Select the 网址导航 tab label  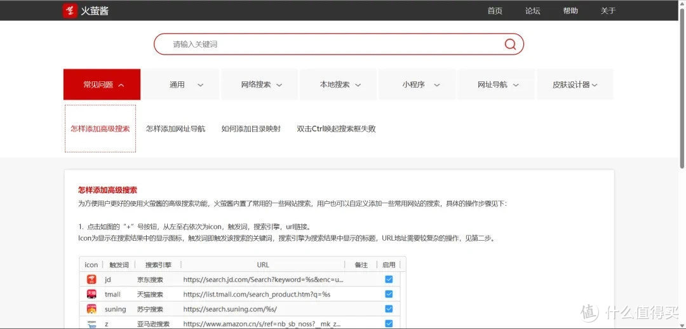pos(492,85)
